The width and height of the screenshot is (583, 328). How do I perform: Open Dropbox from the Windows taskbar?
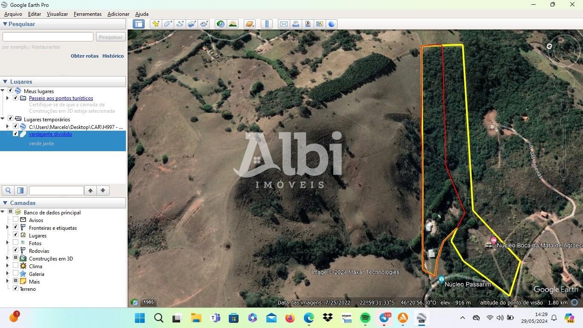(x=328, y=318)
